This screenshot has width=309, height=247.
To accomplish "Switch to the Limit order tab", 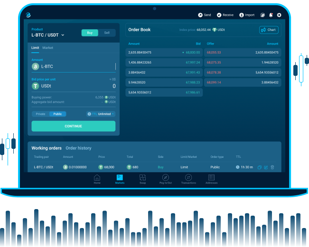I will (35, 48).
